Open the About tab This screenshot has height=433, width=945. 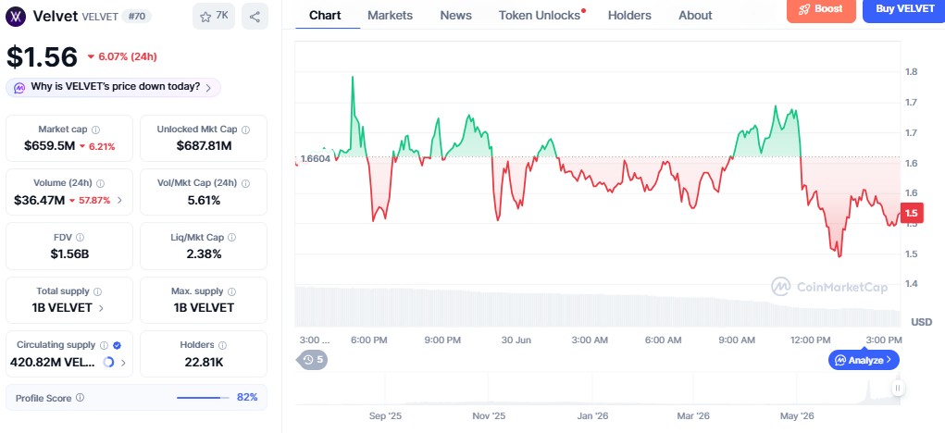pyautogui.click(x=695, y=15)
